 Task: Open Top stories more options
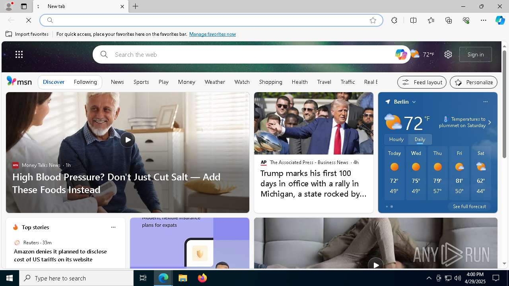tap(113, 227)
